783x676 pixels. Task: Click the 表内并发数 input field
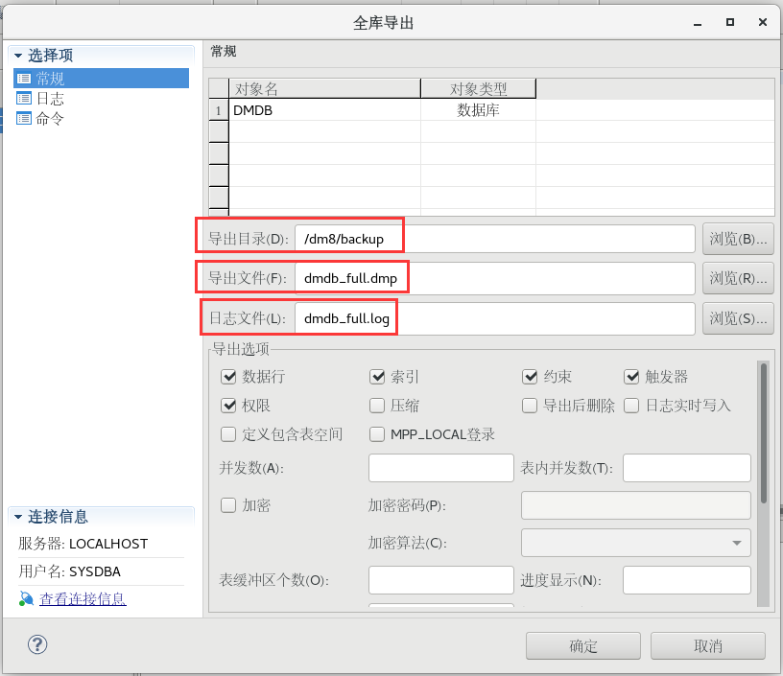pyautogui.click(x=687, y=468)
